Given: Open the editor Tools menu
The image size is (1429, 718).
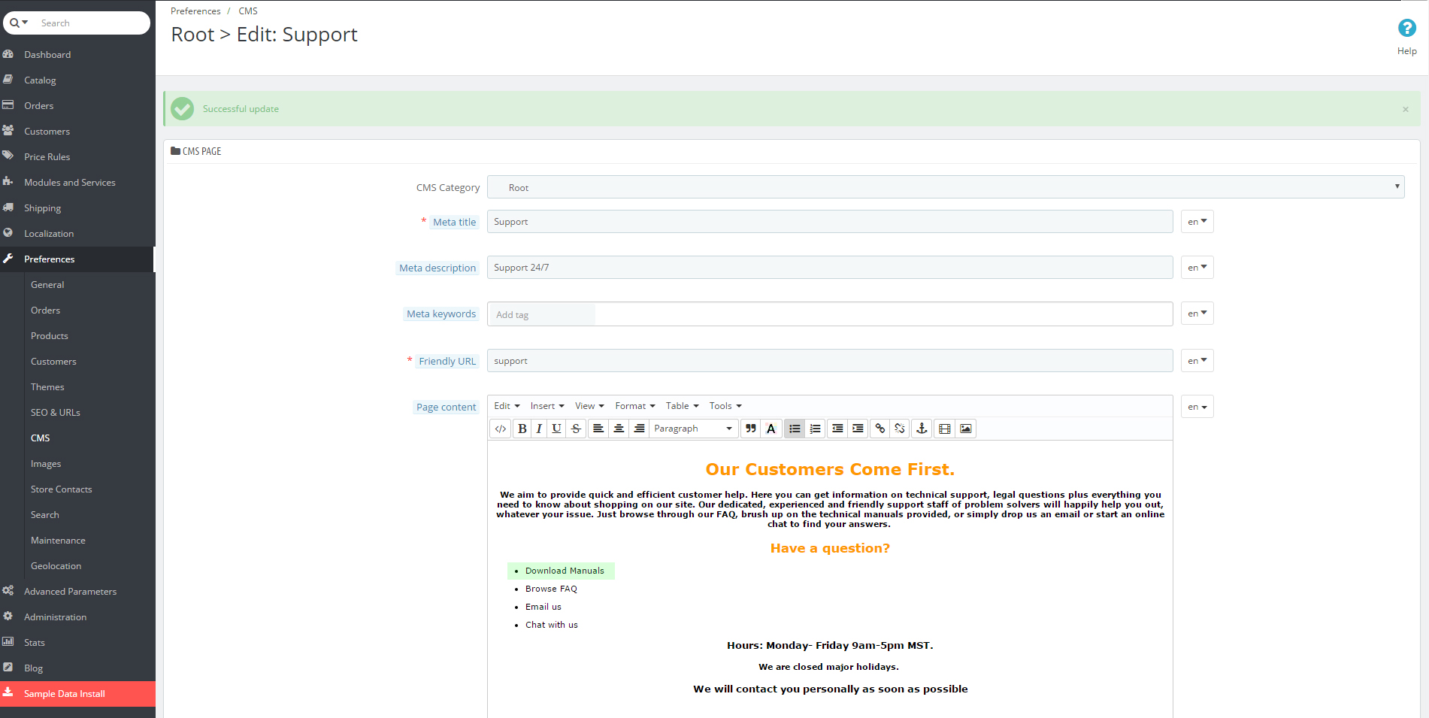Looking at the screenshot, I should 725,406.
